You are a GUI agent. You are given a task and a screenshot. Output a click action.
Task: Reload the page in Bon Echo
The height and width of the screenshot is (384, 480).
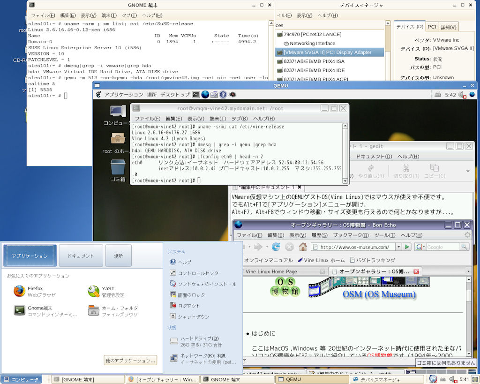pos(276,247)
